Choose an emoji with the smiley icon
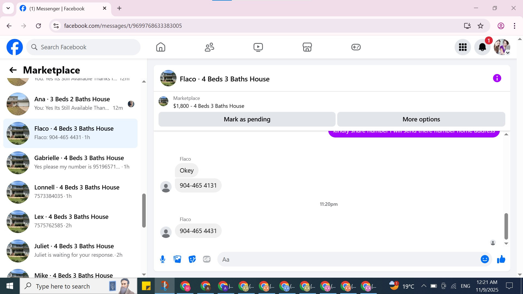 [x=485, y=259]
